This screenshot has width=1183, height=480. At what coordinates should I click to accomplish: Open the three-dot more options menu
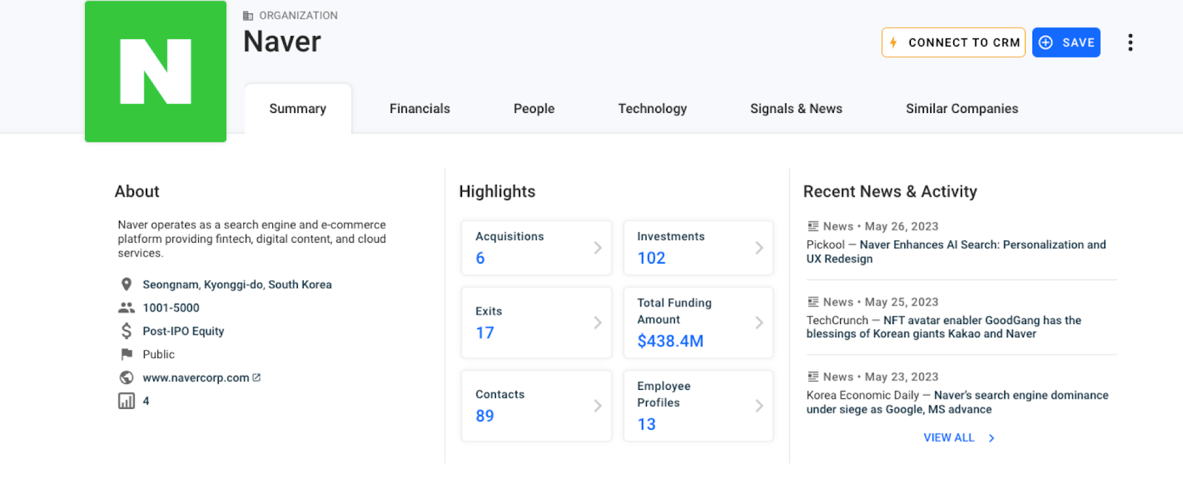click(x=1130, y=42)
